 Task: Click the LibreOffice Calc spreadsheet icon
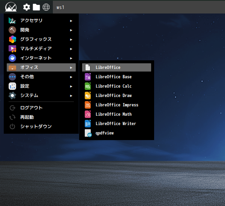[x=88, y=86]
